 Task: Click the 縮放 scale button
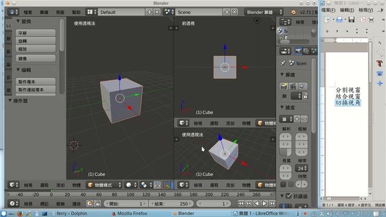tap(36, 49)
